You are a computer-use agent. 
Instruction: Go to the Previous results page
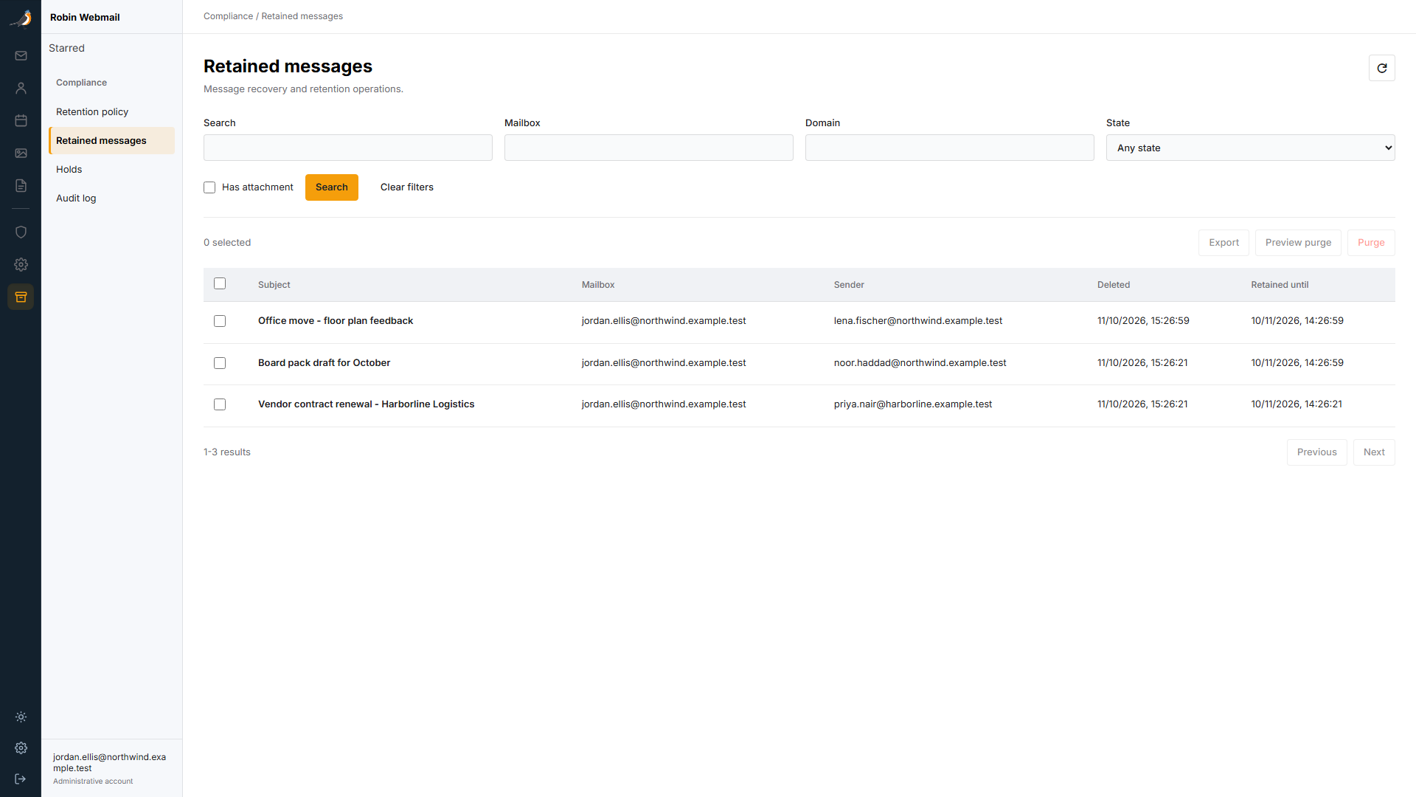click(1316, 452)
